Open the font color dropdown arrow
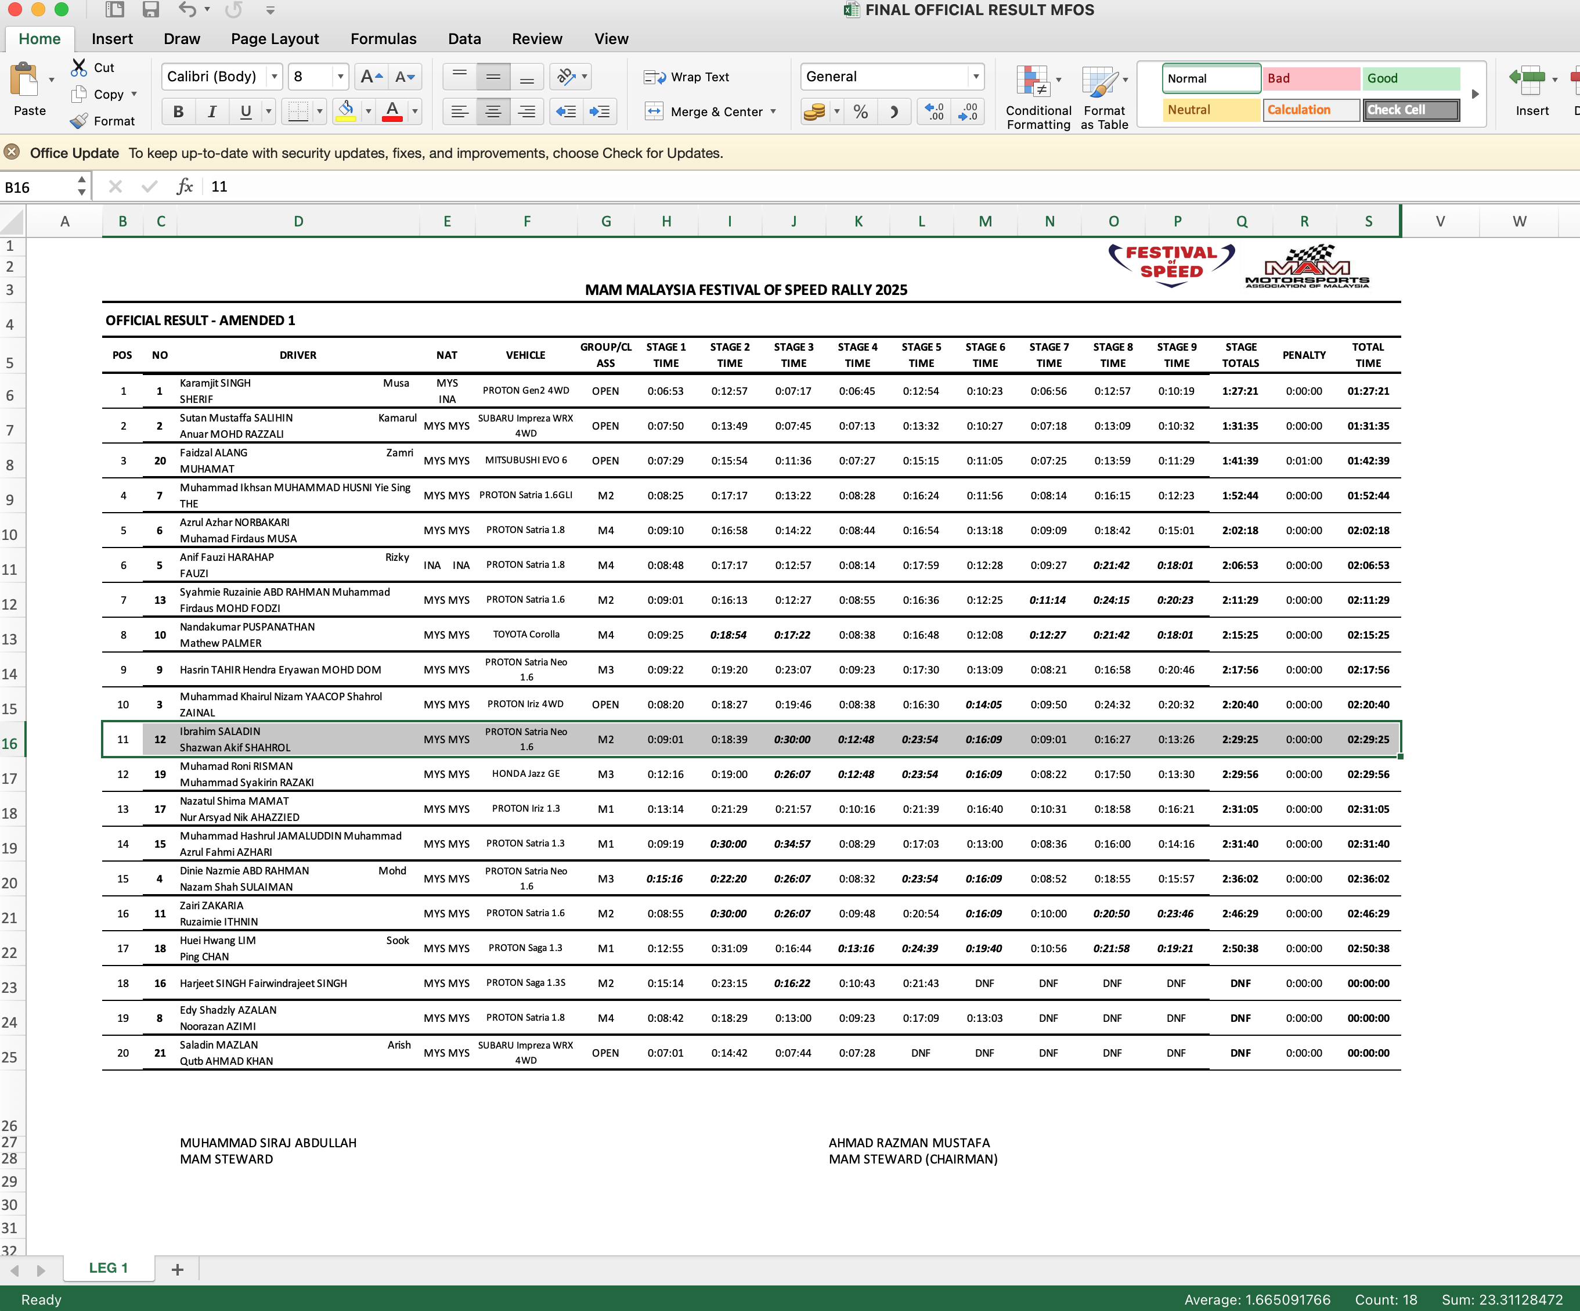The width and height of the screenshot is (1580, 1311). point(414,112)
